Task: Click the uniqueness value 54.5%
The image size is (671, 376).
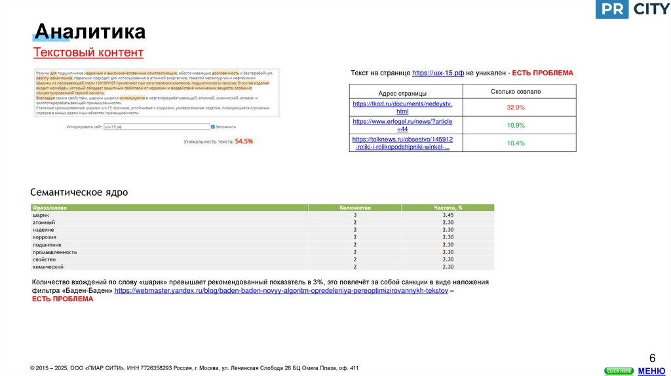Action: [244, 141]
